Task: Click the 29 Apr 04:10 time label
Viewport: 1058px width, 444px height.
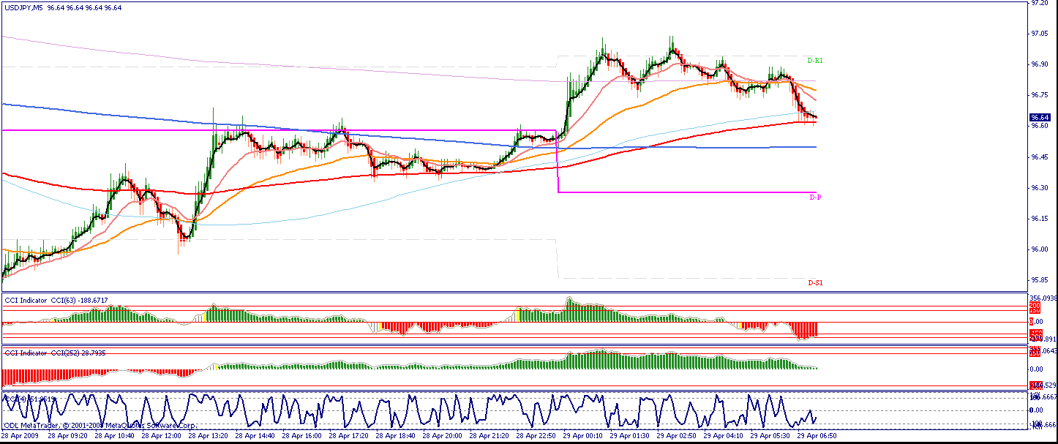Action: (723, 436)
